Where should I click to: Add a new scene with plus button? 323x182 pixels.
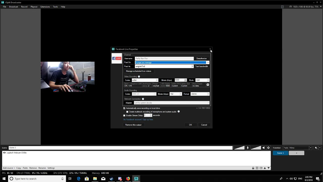coord(297,153)
